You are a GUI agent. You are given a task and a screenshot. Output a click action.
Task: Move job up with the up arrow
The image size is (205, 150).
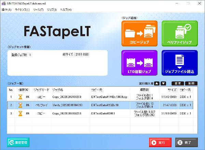point(156,83)
